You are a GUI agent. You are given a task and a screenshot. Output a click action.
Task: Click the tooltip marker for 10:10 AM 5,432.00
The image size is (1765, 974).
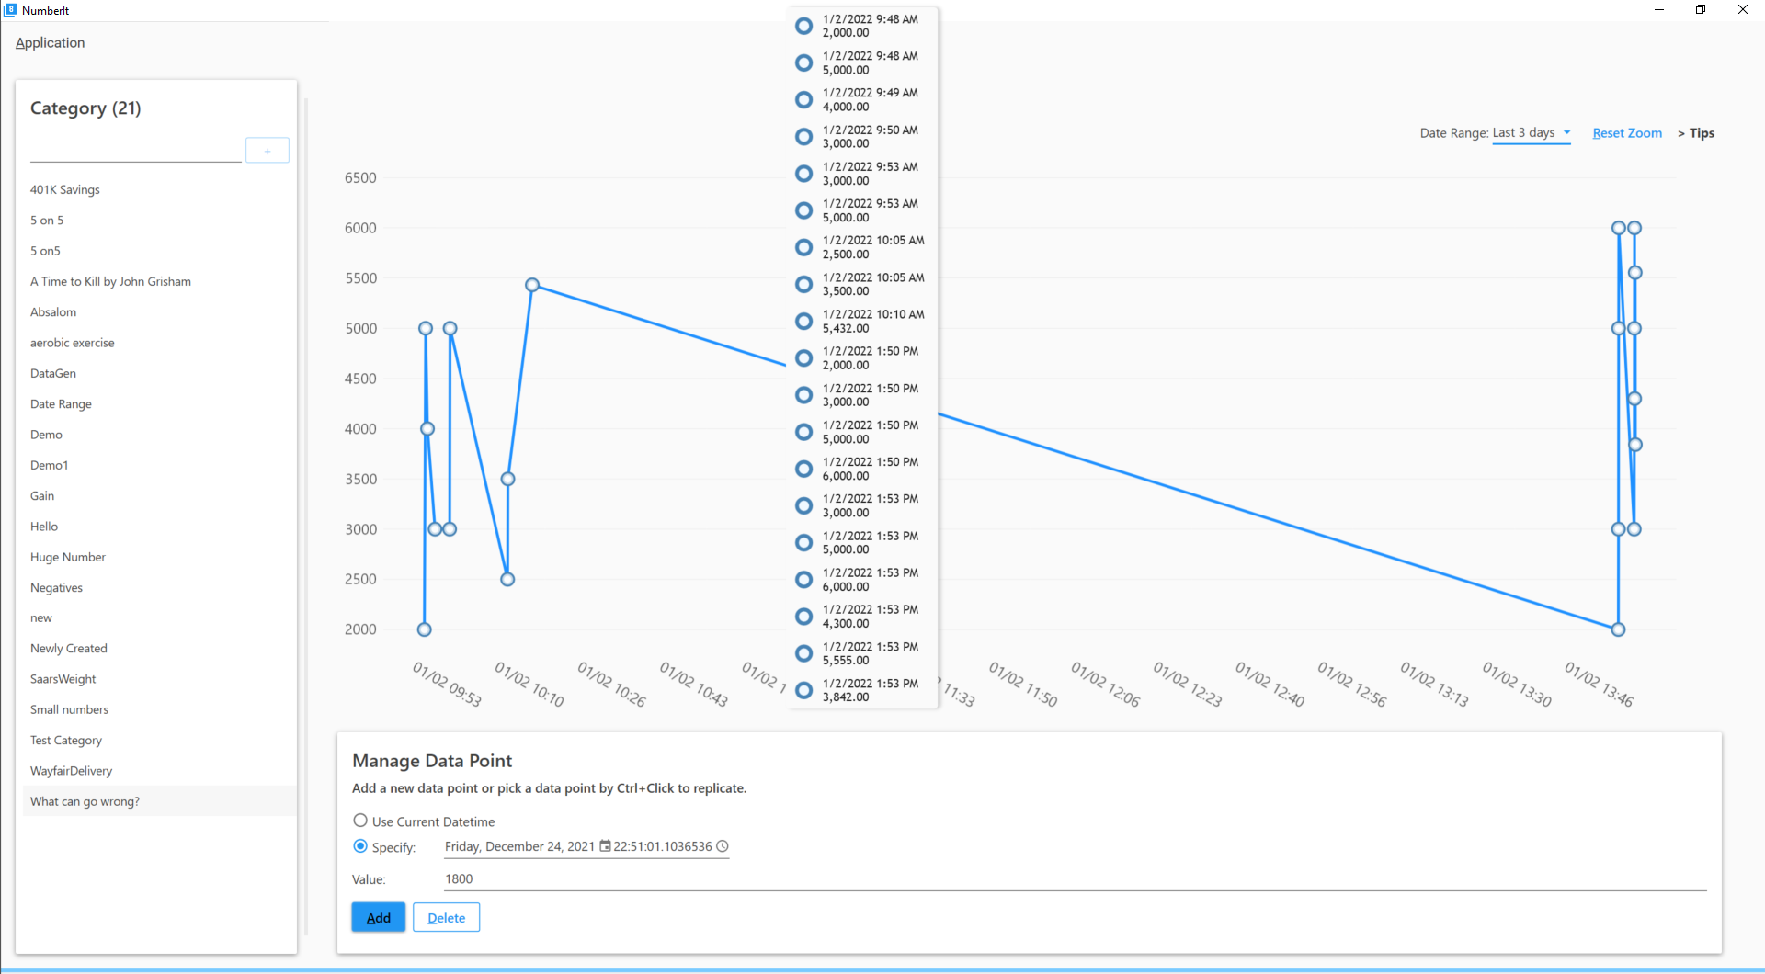(x=803, y=321)
